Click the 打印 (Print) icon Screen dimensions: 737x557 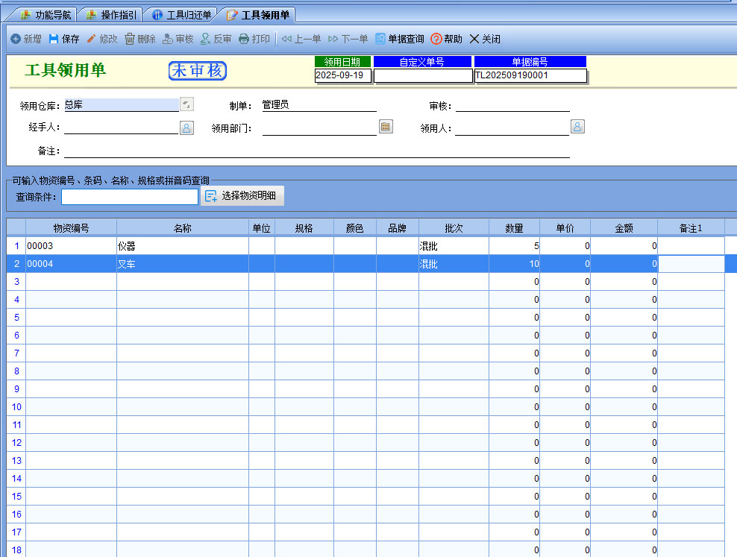tap(244, 39)
